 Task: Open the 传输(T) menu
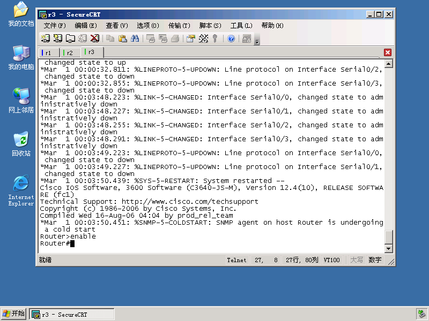click(179, 26)
